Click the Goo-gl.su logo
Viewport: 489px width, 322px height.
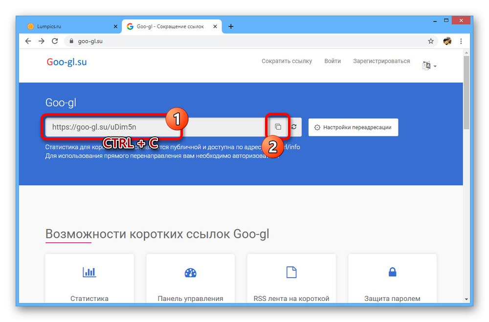(x=67, y=62)
